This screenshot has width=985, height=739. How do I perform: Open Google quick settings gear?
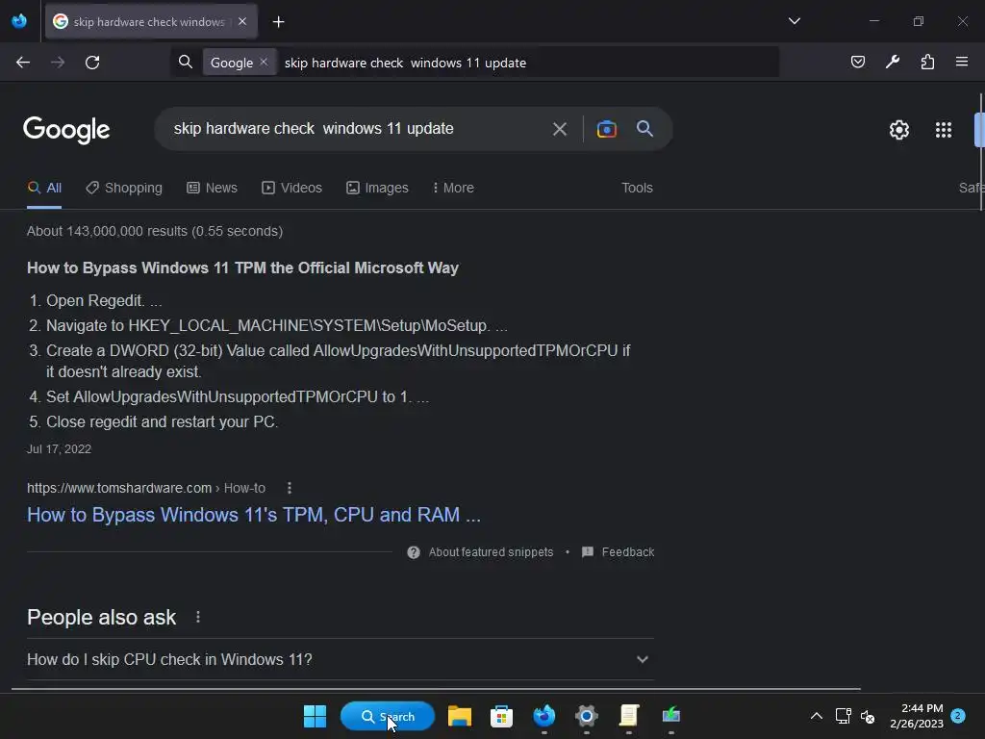(899, 130)
